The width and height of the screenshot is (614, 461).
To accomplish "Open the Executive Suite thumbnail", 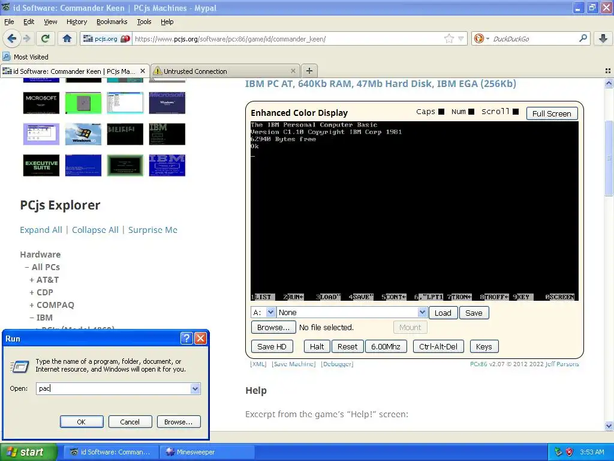I will pos(41,165).
